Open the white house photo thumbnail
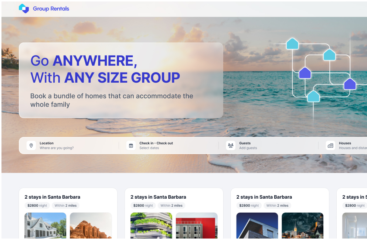The height and width of the screenshot is (240, 367). coord(45,226)
